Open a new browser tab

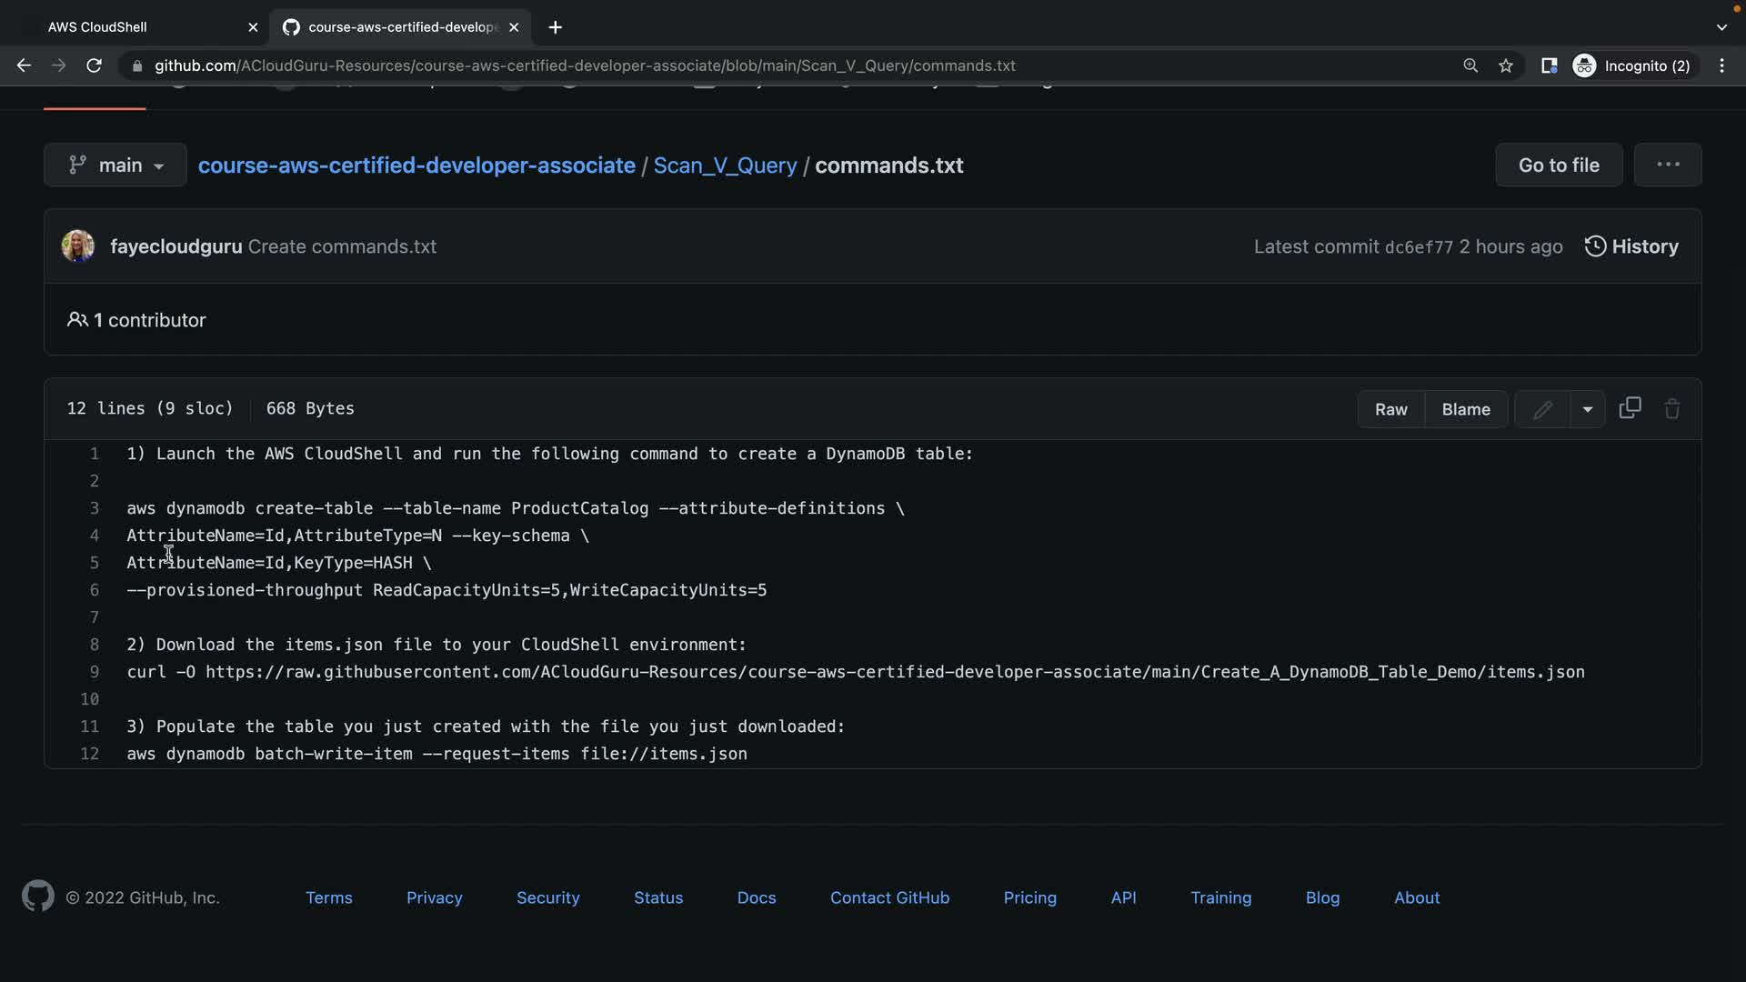click(556, 27)
